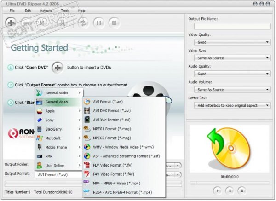Viewport: 276px width, 201px height.
Task: Click the MPEG1 format icon
Action: tap(87, 129)
